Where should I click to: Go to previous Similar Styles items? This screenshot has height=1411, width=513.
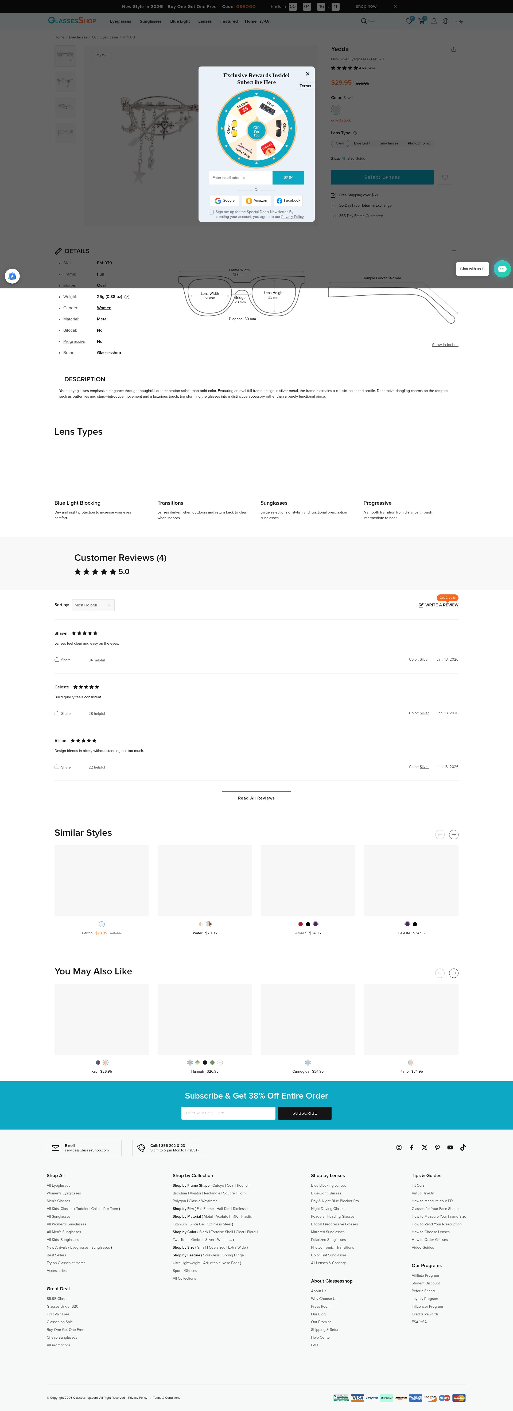pyautogui.click(x=440, y=834)
